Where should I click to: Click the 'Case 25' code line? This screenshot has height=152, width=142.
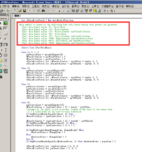pyautogui.click(x=26, y=103)
